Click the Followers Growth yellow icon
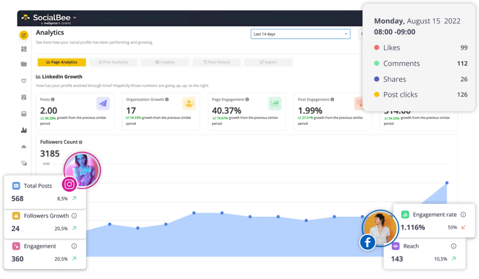Viewport: 479px width, 279px height. [x=16, y=216]
